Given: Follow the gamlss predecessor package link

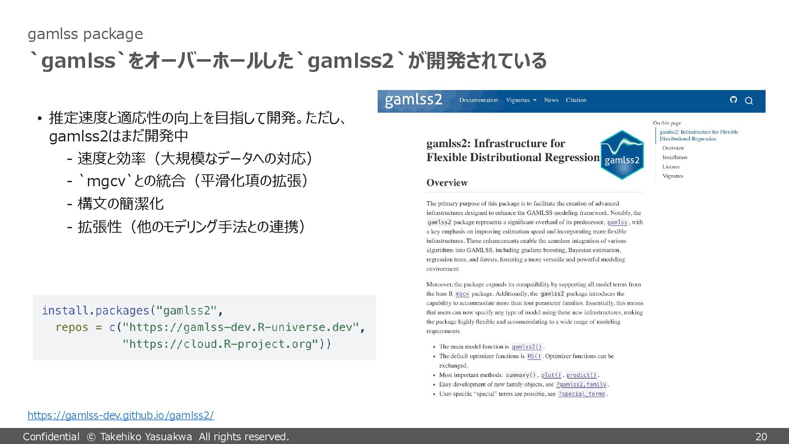Looking at the screenshot, I should [x=617, y=222].
